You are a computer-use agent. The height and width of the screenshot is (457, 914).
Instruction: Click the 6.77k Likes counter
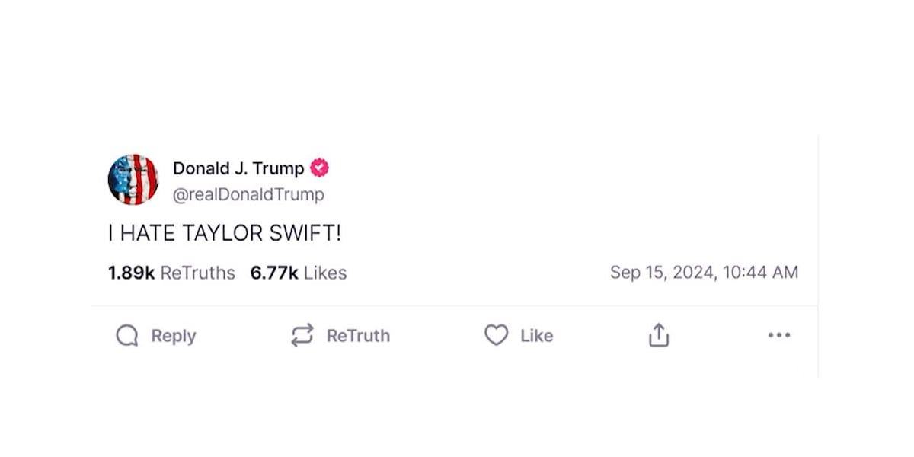299,272
